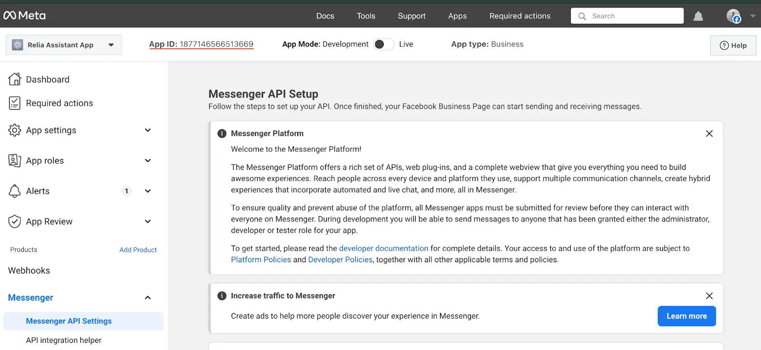Screen dimensions: 761x350
Task: Open the Docs menu
Action: [x=325, y=16]
